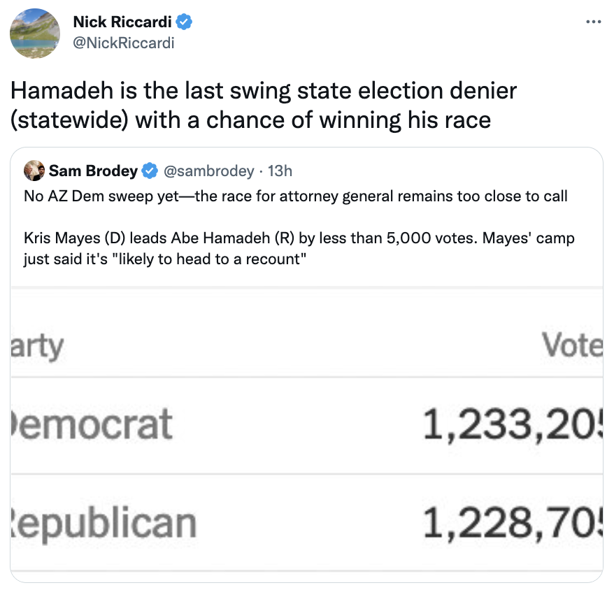Open Sam Brodey's display name link
Viewport: 614px width, 590px height.
[x=93, y=171]
